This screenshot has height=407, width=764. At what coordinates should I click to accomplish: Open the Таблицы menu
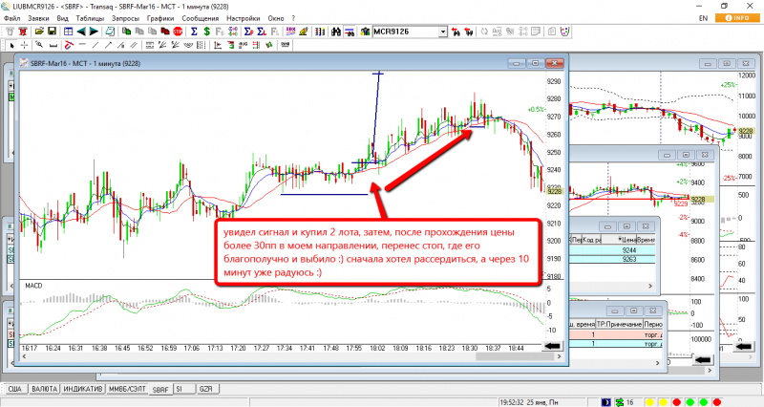click(x=90, y=18)
